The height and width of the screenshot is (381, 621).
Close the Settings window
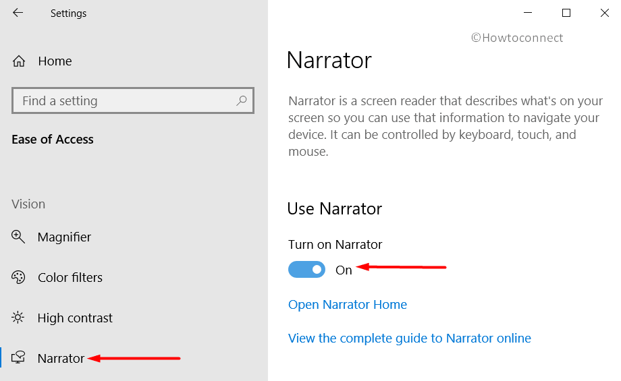(x=604, y=13)
